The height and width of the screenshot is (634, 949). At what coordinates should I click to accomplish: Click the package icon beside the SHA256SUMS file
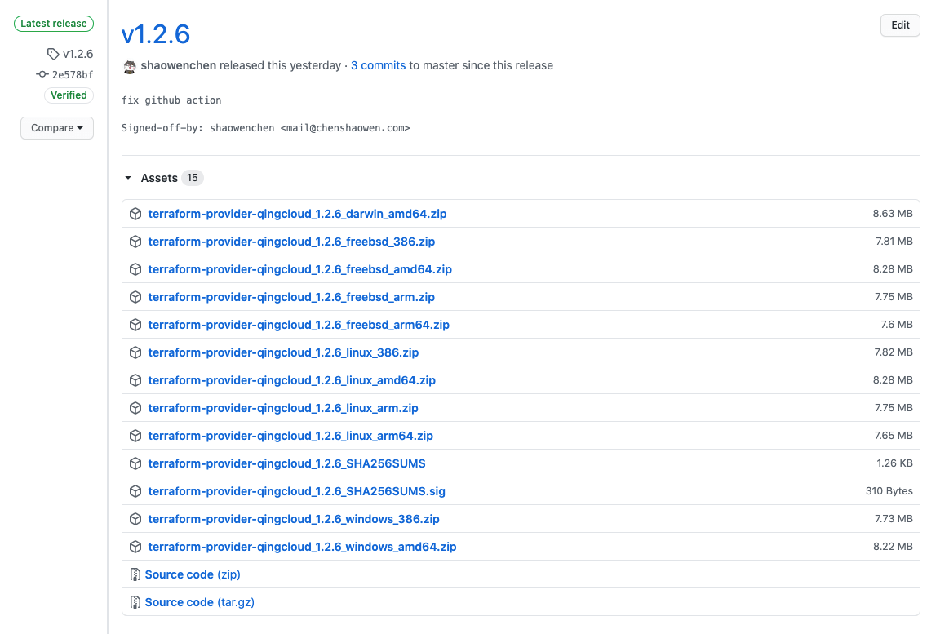[x=135, y=463]
